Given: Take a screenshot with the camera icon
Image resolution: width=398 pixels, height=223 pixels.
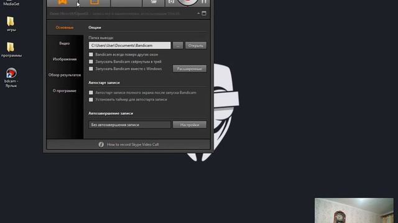Looking at the screenshot, I should pos(172,2).
